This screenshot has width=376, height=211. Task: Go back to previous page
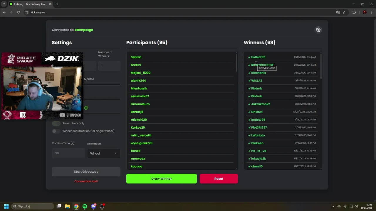pos(4,12)
